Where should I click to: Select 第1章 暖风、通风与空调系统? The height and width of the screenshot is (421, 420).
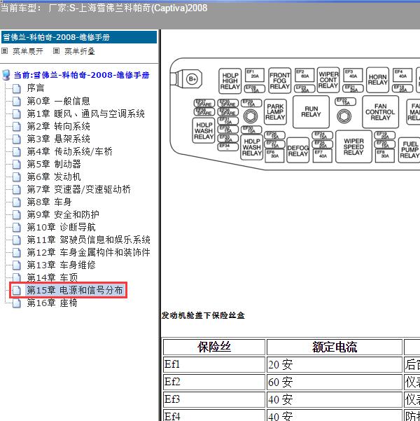coord(85,113)
